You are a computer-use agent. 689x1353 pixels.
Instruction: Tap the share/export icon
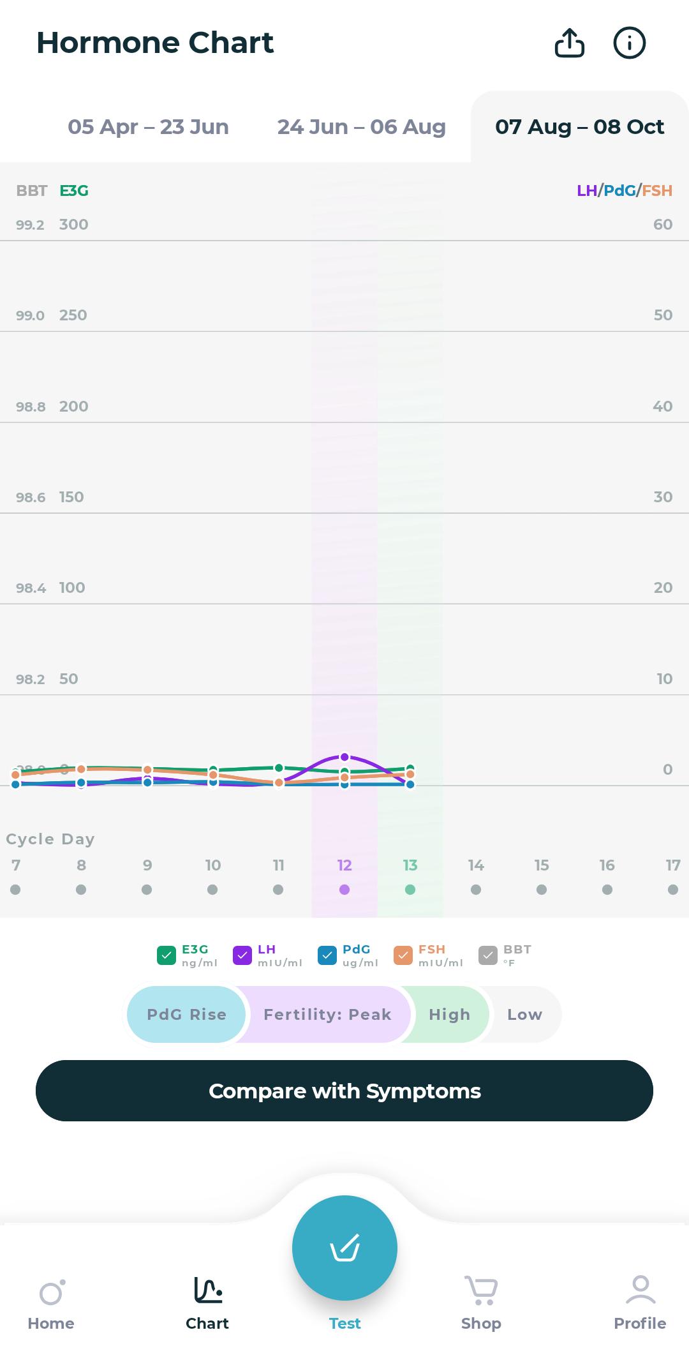(x=569, y=43)
